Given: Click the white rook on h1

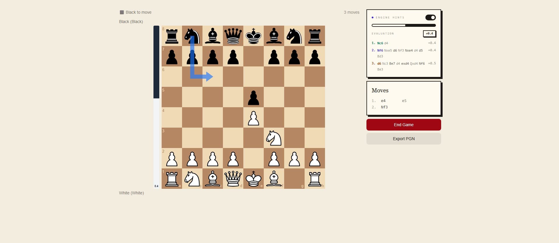Looking at the screenshot, I should pos(315,179).
